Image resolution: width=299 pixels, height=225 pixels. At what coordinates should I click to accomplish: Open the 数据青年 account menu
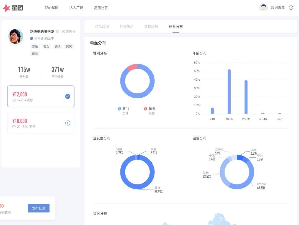click(277, 8)
